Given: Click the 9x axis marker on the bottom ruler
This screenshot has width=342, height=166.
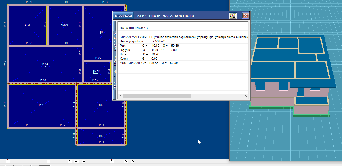Looking at the screenshot, I should (x=8, y=161).
